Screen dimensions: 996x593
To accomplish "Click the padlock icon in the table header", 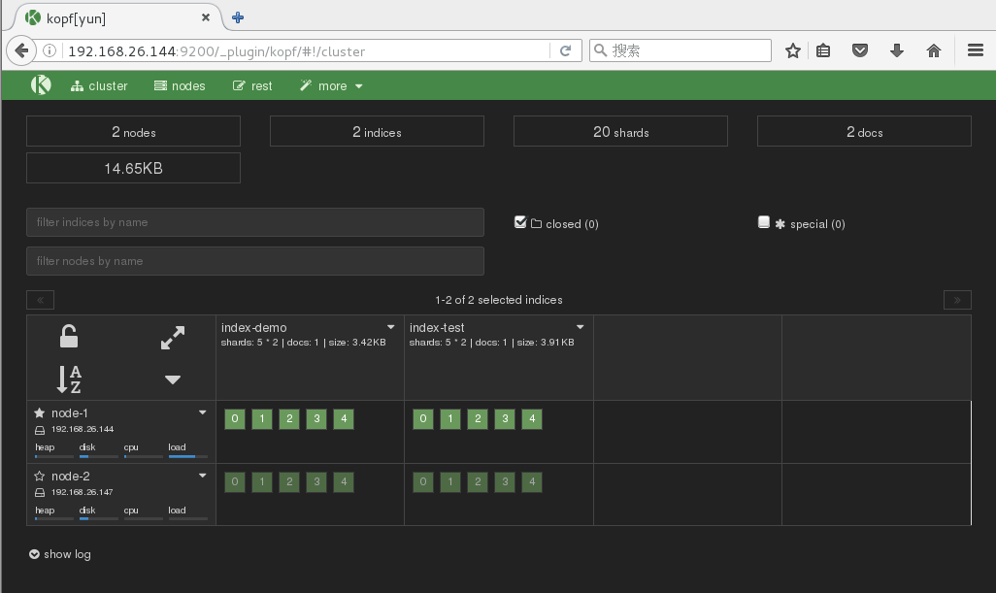I will click(x=69, y=336).
